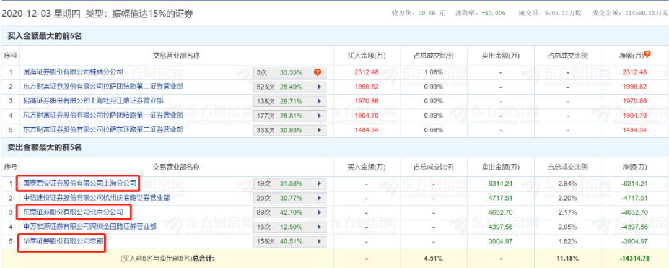Click the 卖出金额(万) header in the bottom table
The width and height of the screenshot is (669, 268).
coord(500,167)
